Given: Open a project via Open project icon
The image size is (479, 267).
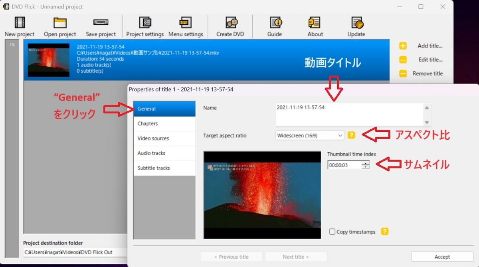Looking at the screenshot, I should pyautogui.click(x=60, y=22).
